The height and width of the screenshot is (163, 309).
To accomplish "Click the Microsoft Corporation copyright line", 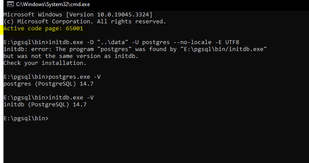I will (85, 22).
